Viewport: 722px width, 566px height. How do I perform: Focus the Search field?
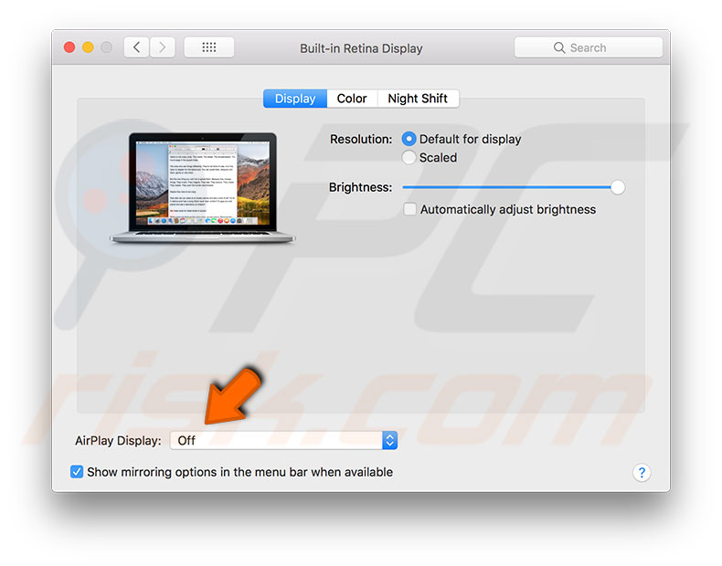click(x=589, y=47)
